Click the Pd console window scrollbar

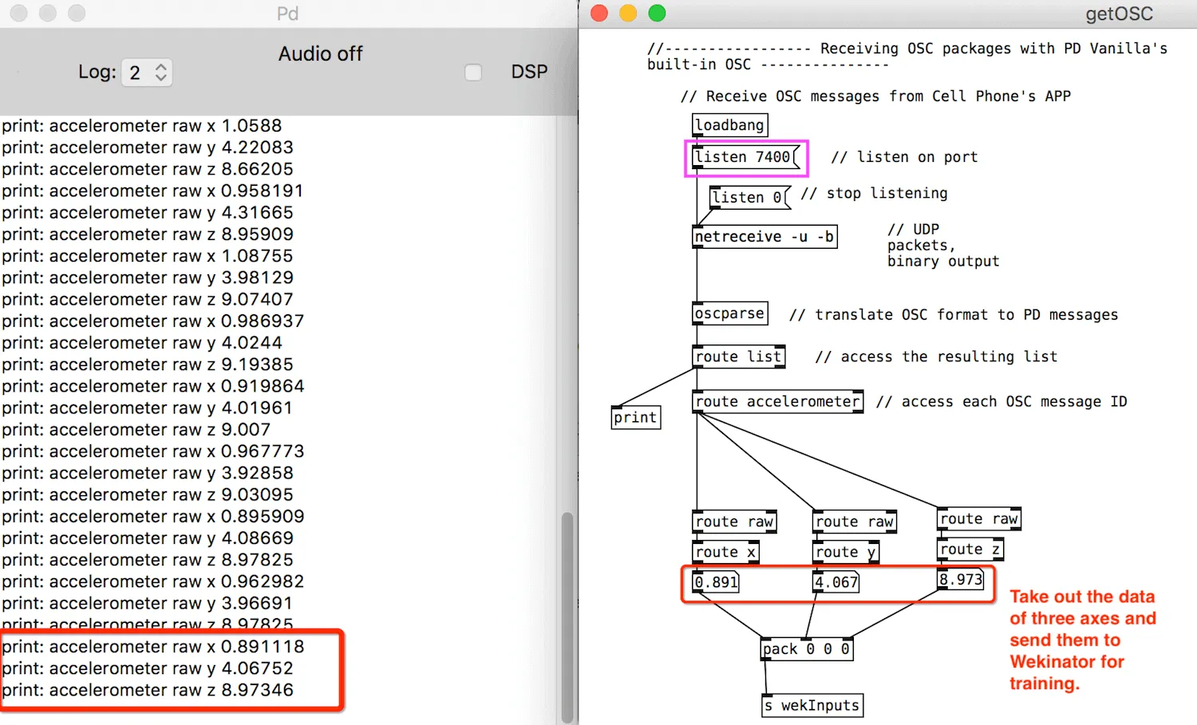pyautogui.click(x=567, y=614)
